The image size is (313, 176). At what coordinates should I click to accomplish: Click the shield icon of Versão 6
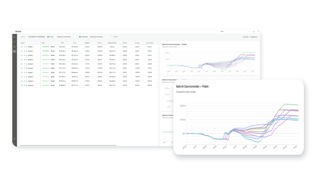(27, 68)
